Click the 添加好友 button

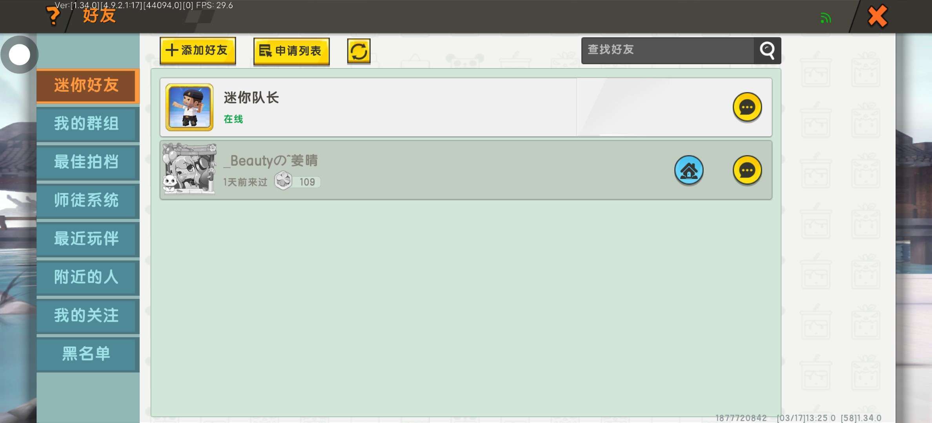(198, 51)
